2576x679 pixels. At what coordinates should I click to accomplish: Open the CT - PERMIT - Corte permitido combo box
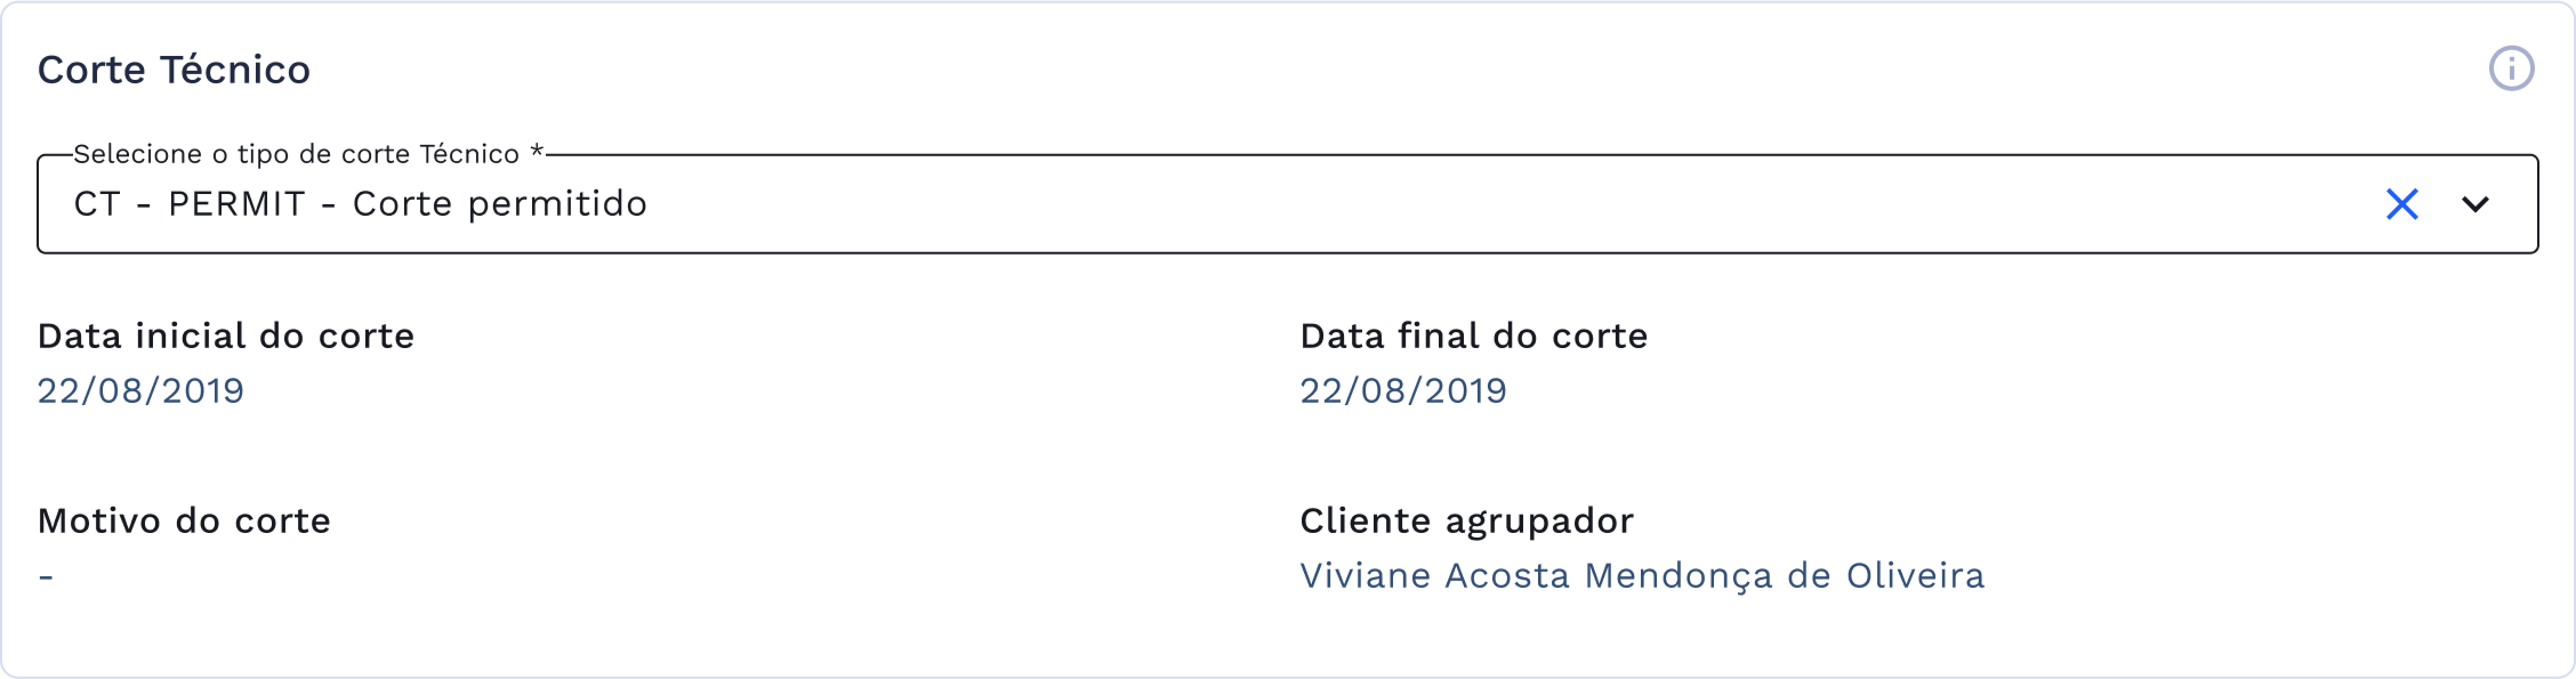pos(1200,204)
